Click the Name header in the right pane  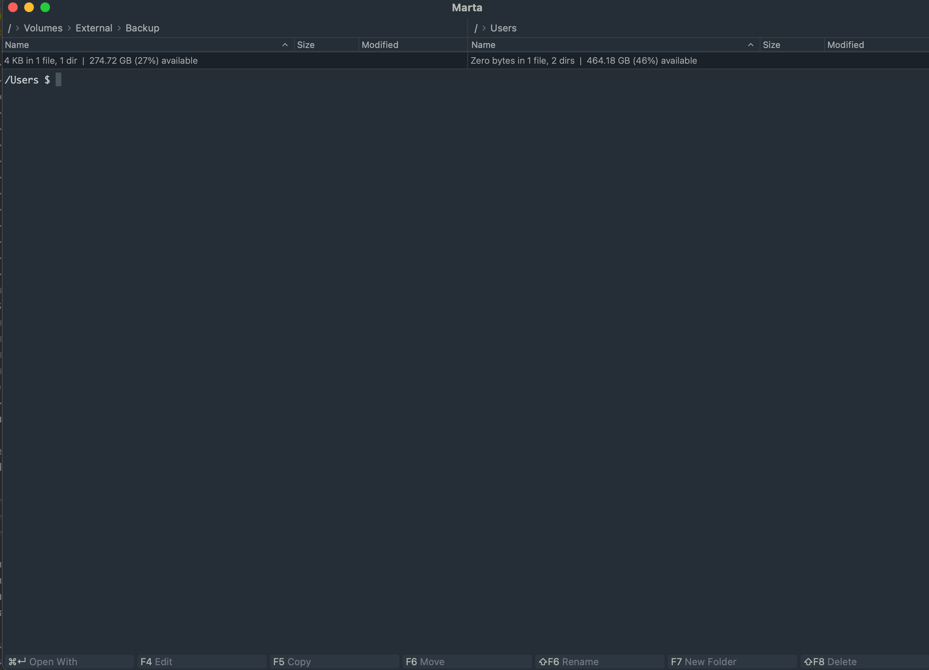483,45
